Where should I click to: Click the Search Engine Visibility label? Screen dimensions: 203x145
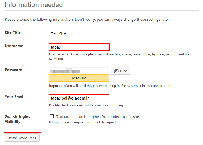click(17, 119)
